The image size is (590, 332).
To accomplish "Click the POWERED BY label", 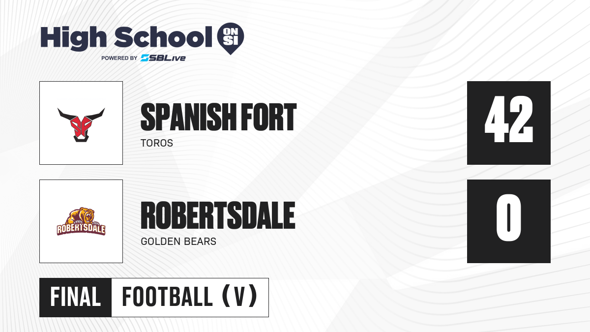I will 119,58.
